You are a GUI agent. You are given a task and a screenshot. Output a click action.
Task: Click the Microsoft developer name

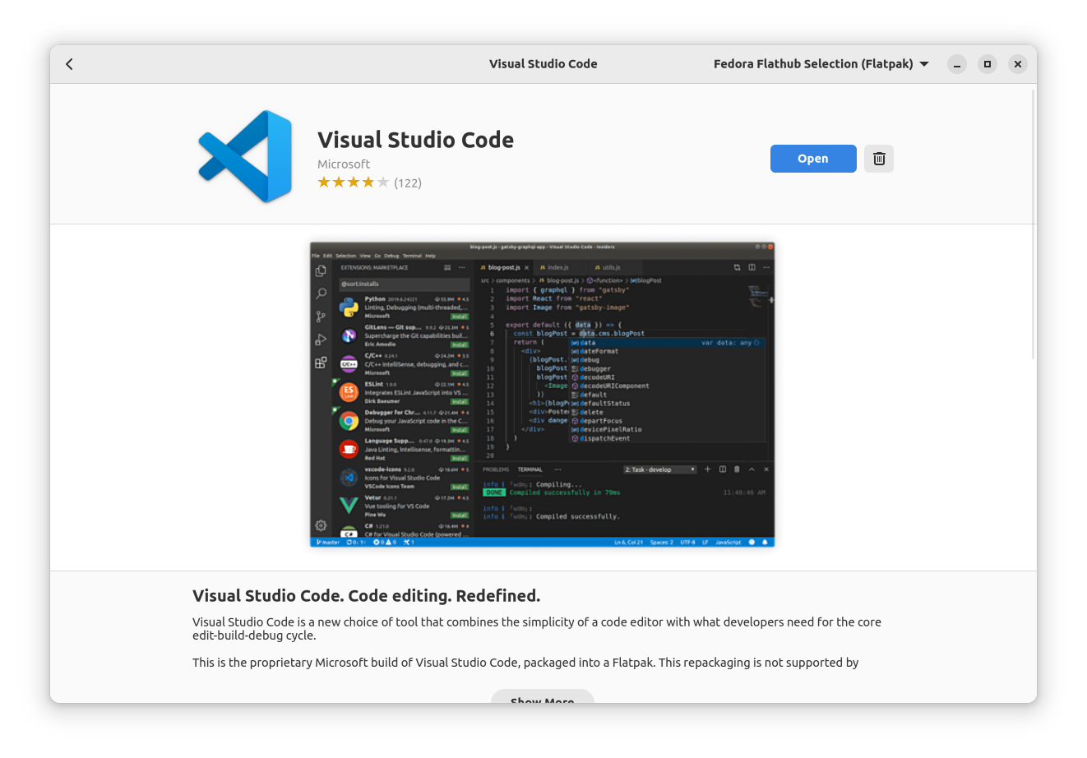click(x=344, y=164)
